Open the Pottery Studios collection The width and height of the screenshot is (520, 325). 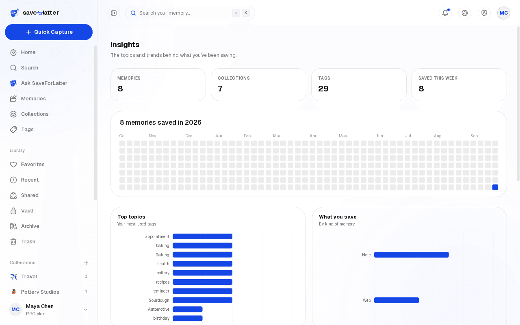[x=49, y=289]
